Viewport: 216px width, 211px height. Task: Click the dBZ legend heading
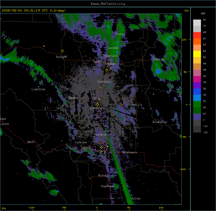click(203, 14)
